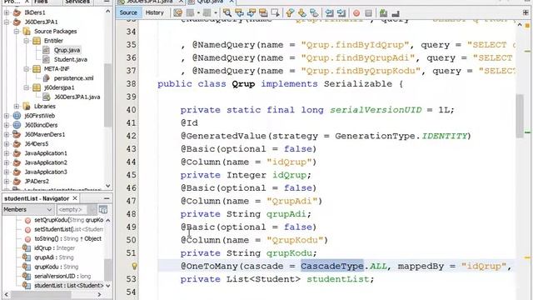Image resolution: width=533 pixels, height=300 pixels.
Task: Collapse Source Packages node
Action: coord(17,32)
